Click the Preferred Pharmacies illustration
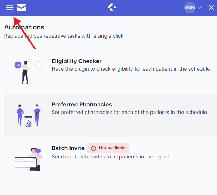The image size is (217, 195). pos(28,115)
